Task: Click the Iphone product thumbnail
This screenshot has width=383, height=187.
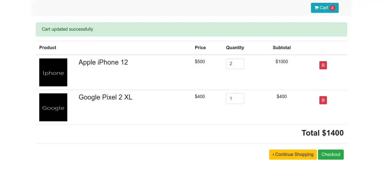Action: (x=53, y=72)
